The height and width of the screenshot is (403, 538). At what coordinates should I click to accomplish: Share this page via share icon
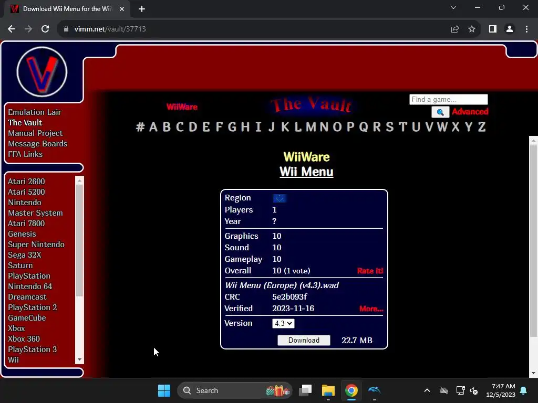tap(455, 29)
